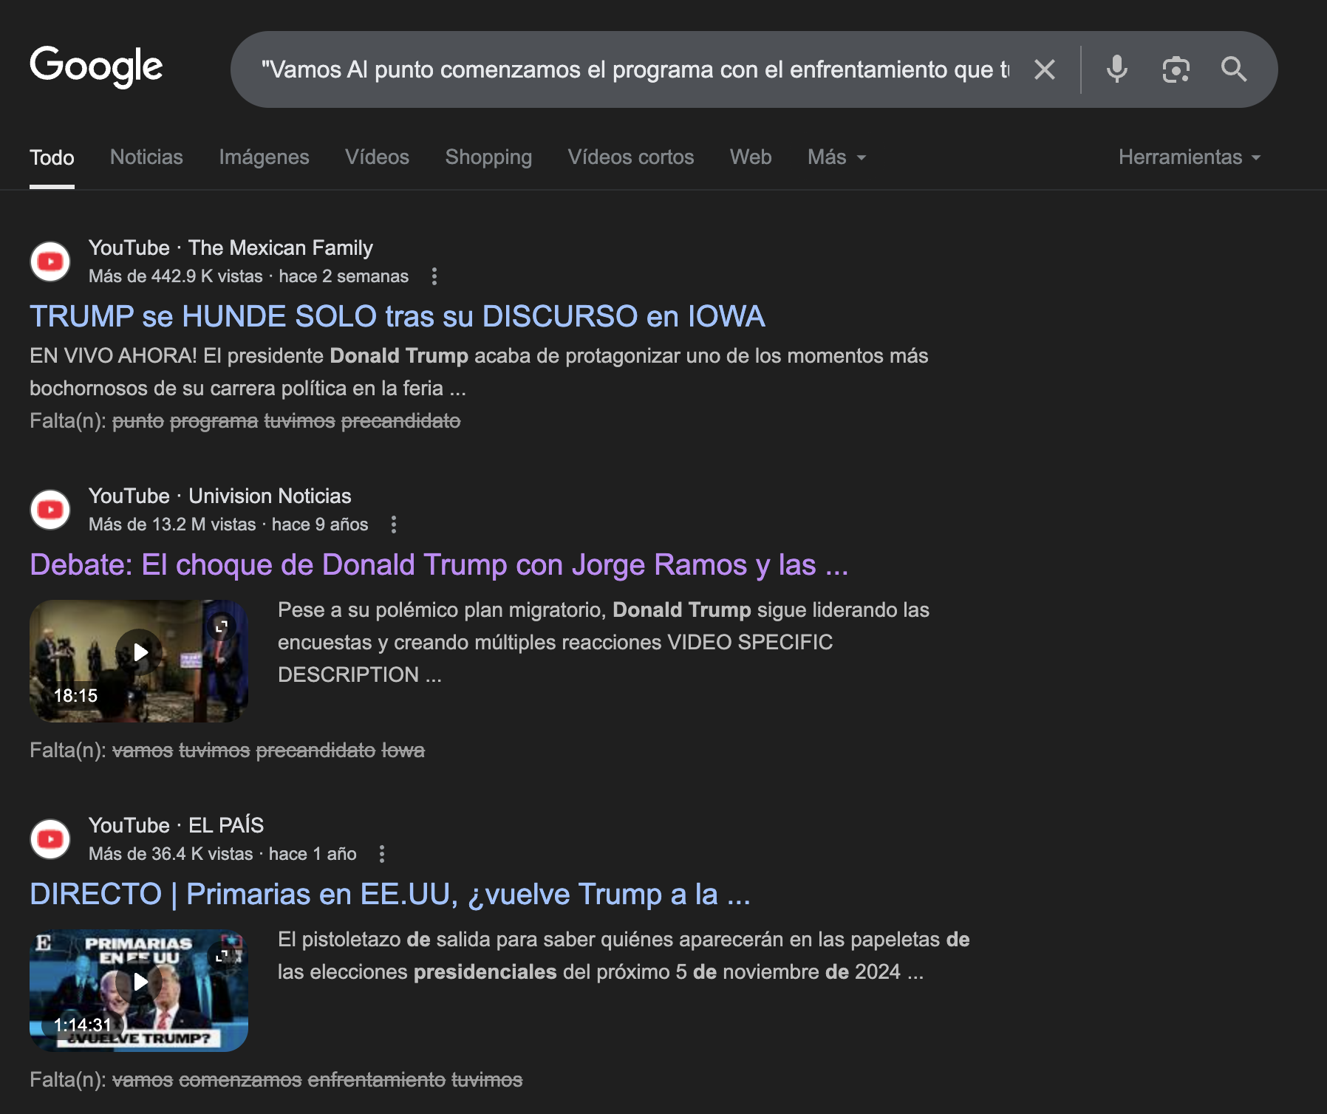Start voice search with microphone icon
Screen dimensions: 1327x1114
pos(1116,69)
